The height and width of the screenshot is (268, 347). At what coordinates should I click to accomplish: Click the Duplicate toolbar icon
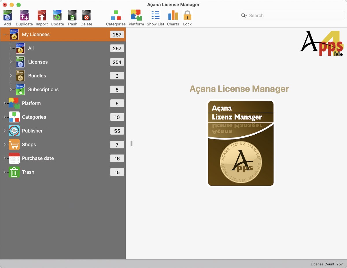[24, 15]
